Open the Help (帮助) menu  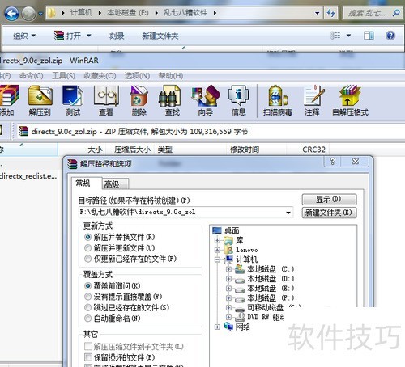click(x=171, y=76)
